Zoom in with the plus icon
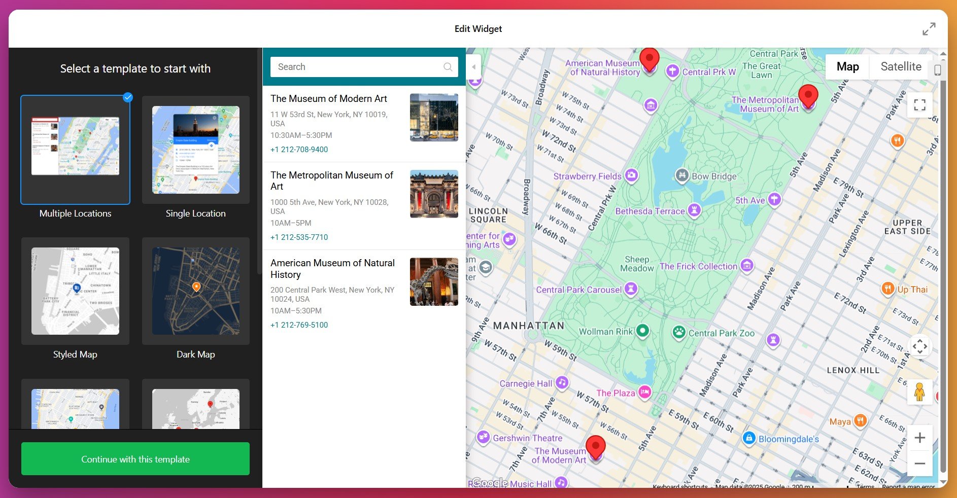Image resolution: width=957 pixels, height=498 pixels. click(920, 437)
